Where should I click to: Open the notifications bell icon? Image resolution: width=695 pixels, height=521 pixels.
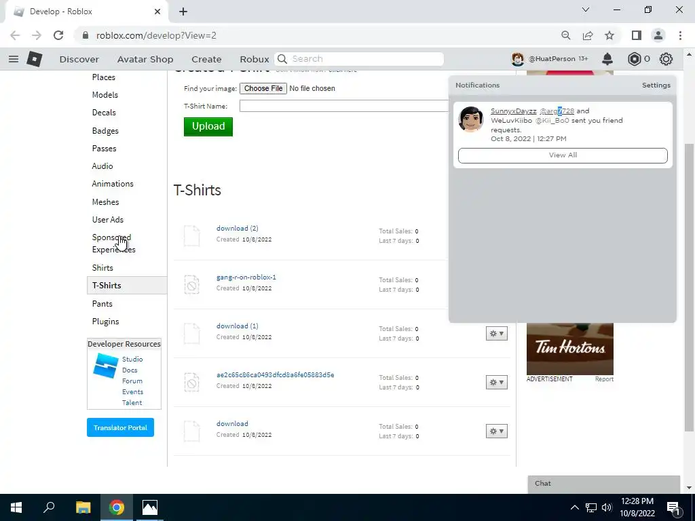click(x=607, y=59)
